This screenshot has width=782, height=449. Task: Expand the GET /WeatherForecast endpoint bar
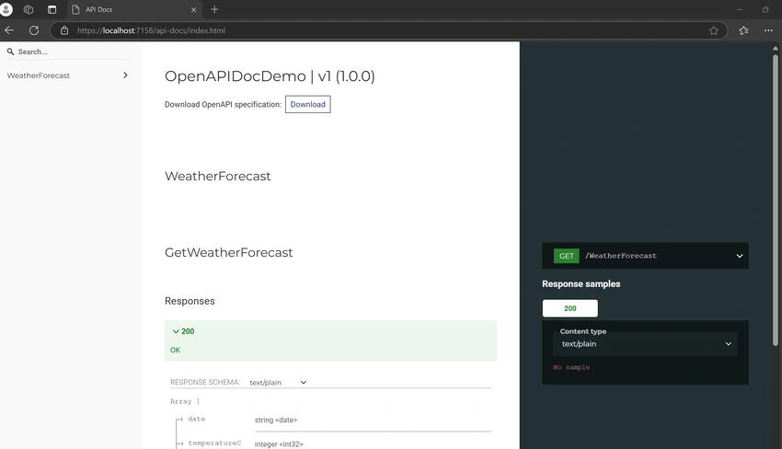[x=645, y=256]
